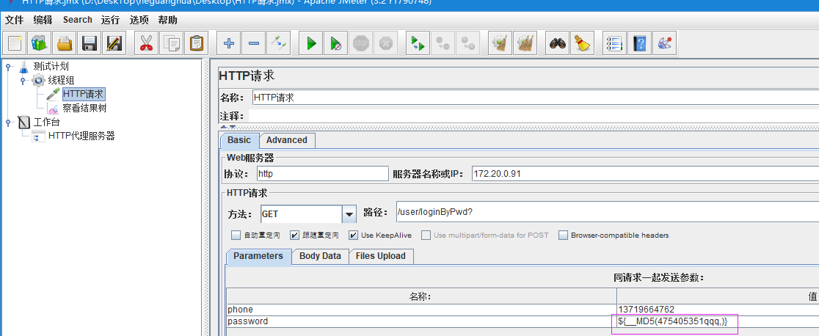Toggle 跟随重定向 checkbox
This screenshot has width=819, height=336.
click(294, 235)
